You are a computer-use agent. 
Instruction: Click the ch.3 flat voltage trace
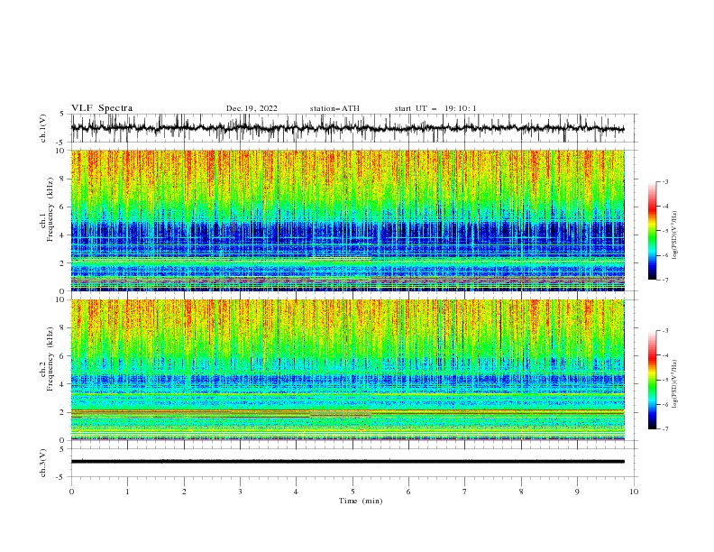point(347,462)
